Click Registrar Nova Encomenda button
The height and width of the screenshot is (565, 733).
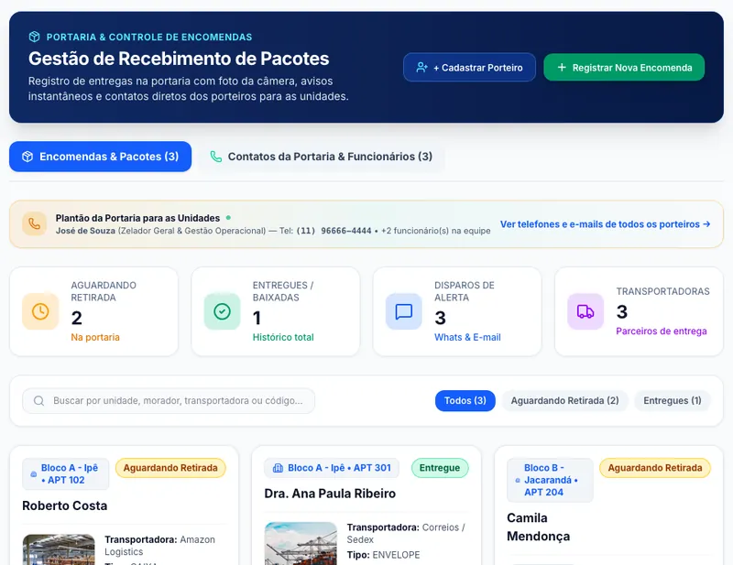tap(624, 67)
